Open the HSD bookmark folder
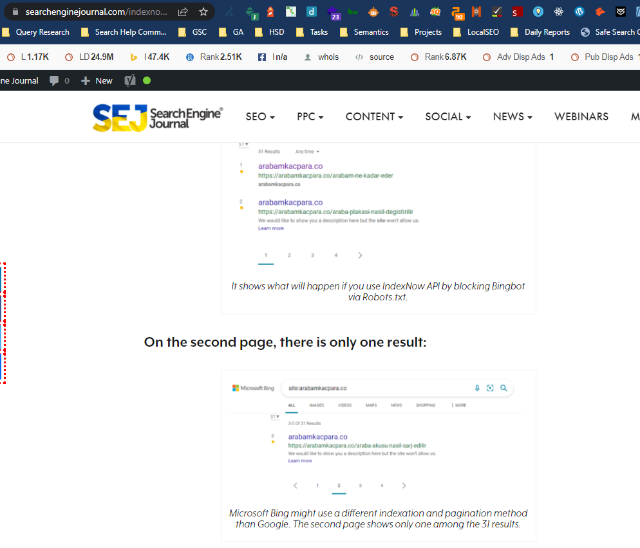The width and height of the screenshot is (640, 548). point(269,32)
